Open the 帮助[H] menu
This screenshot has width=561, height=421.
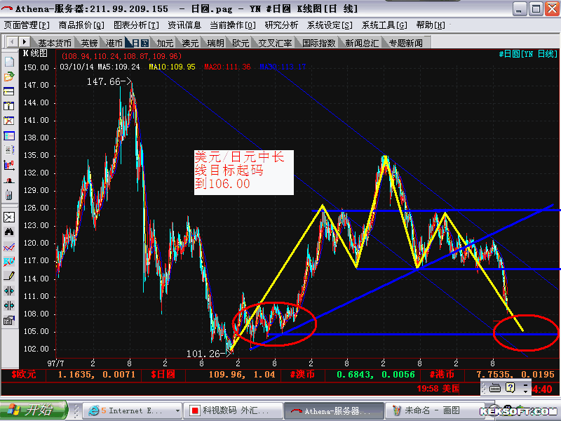pyautogui.click(x=431, y=25)
